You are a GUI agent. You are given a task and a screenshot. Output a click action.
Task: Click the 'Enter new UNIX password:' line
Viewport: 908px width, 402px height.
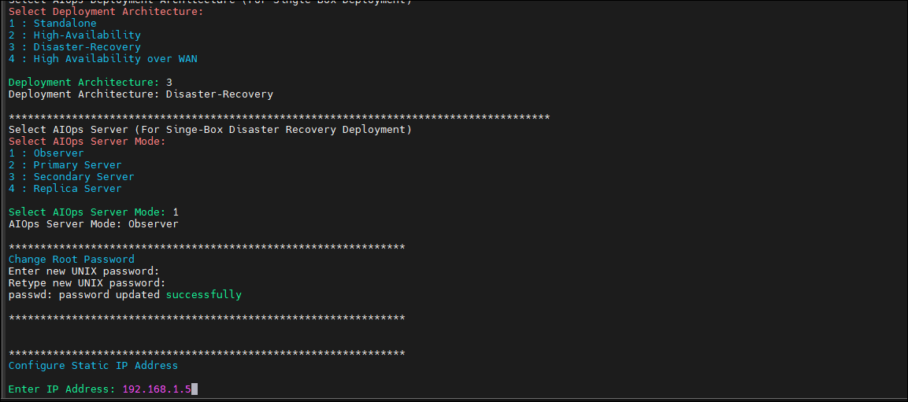click(84, 271)
